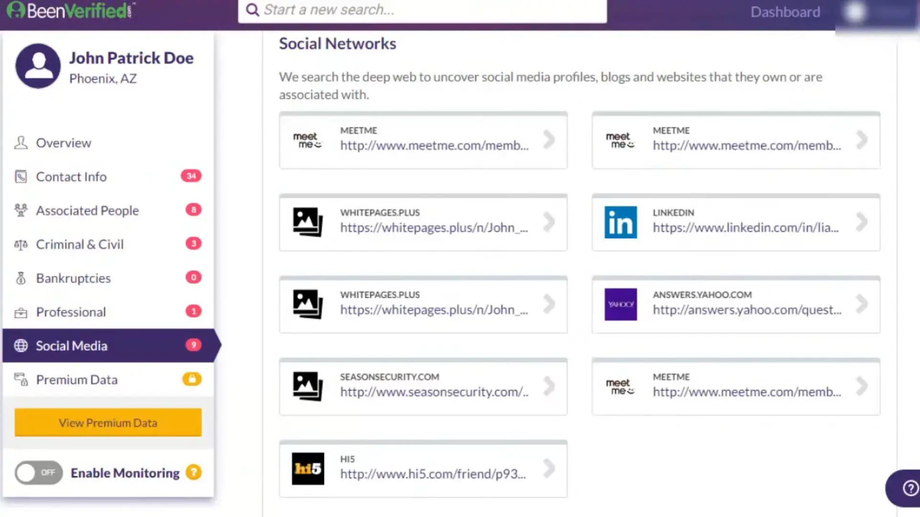Open the Bankruptcies section
Screen dimensions: 920x517
108,278
